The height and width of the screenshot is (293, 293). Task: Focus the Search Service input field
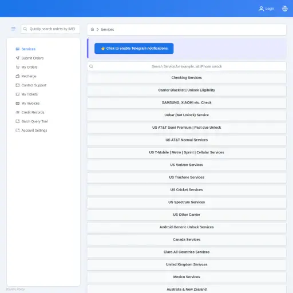click(x=187, y=66)
